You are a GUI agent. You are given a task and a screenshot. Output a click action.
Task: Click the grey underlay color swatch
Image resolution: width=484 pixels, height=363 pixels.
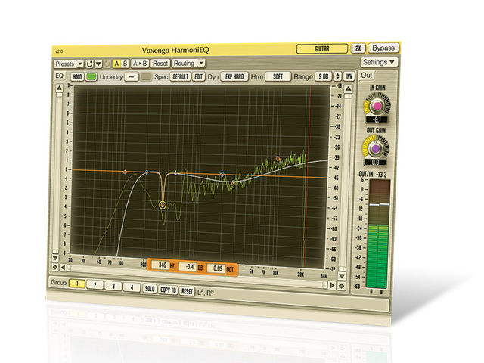(x=146, y=77)
